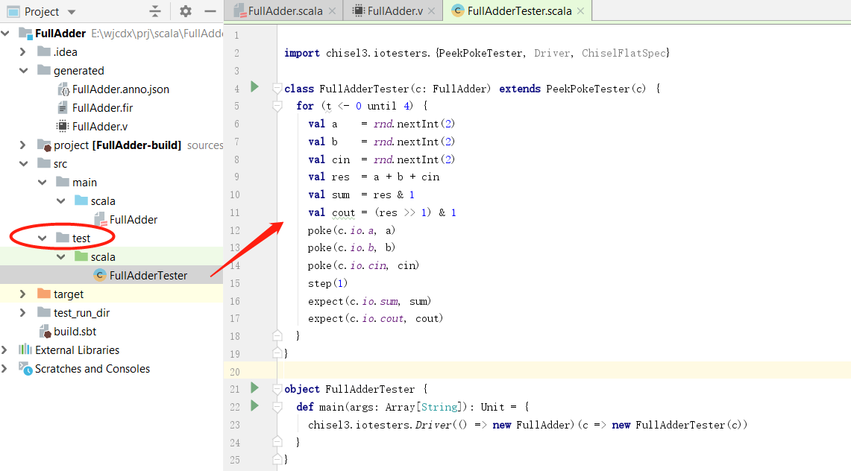Select build.sbt file

click(75, 331)
